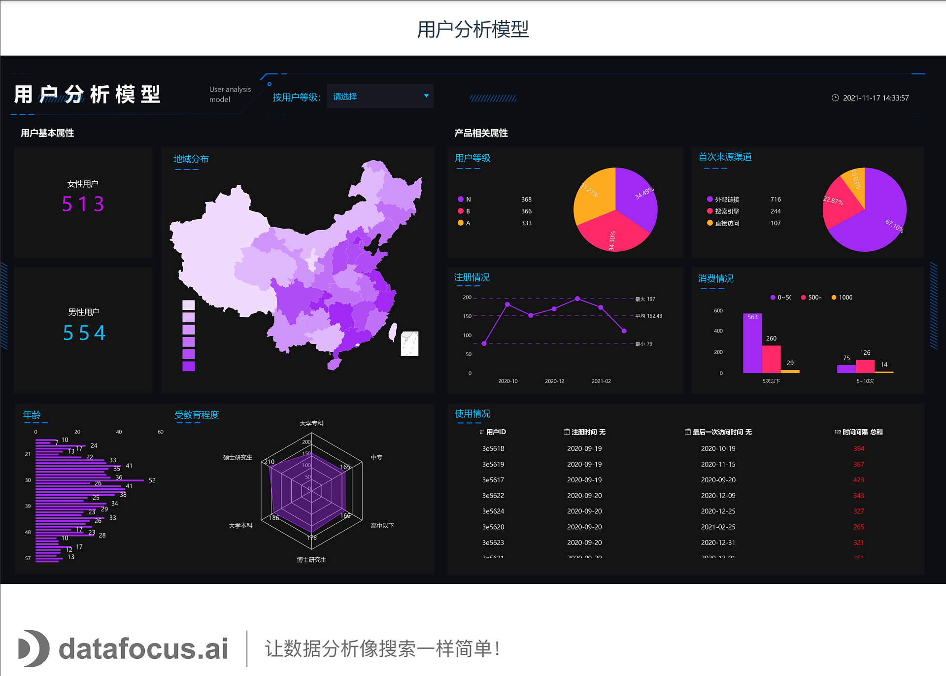Screen dimensions: 946x676
Task: Click the date 2021-02-25 in the table
Action: (718, 527)
